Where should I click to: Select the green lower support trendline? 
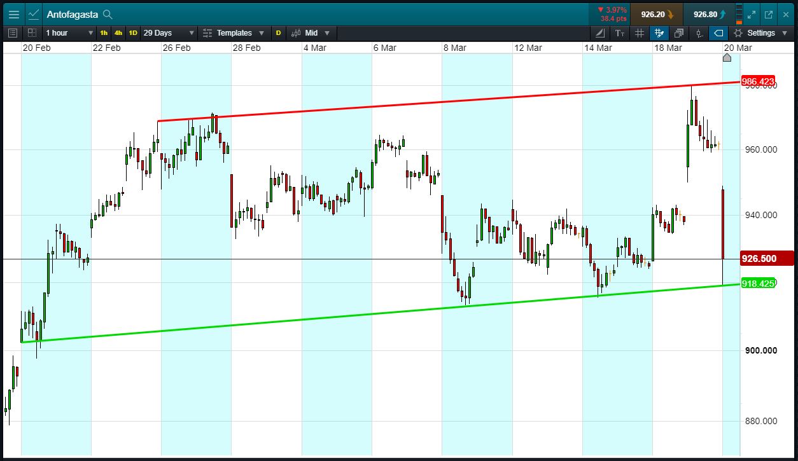pyautogui.click(x=382, y=313)
